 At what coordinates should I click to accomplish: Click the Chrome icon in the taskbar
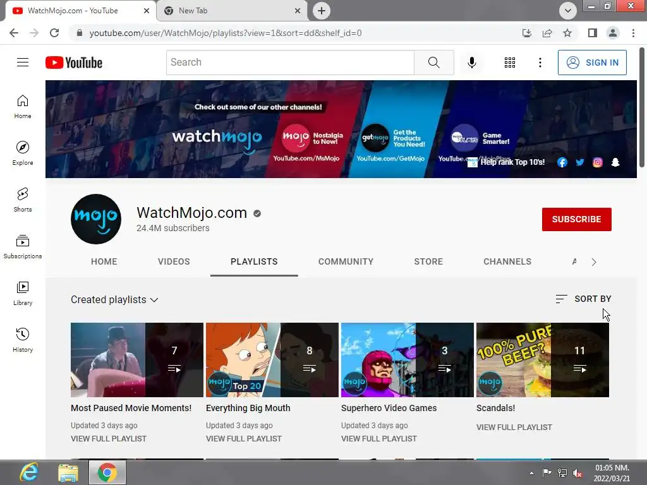click(x=107, y=472)
